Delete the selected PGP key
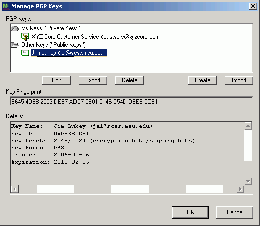The image size is (260, 226). point(129,80)
